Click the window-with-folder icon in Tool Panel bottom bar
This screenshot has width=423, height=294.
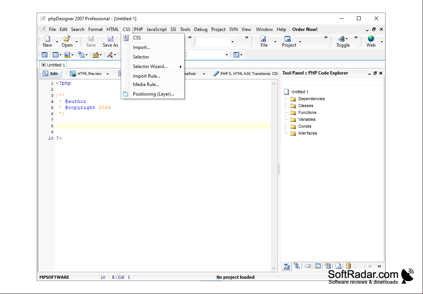click(318, 266)
